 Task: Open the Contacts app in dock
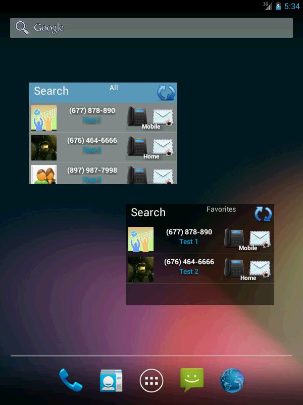tap(111, 381)
